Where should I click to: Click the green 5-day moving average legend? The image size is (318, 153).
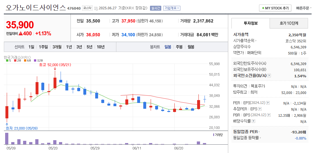[x=8, y=61]
